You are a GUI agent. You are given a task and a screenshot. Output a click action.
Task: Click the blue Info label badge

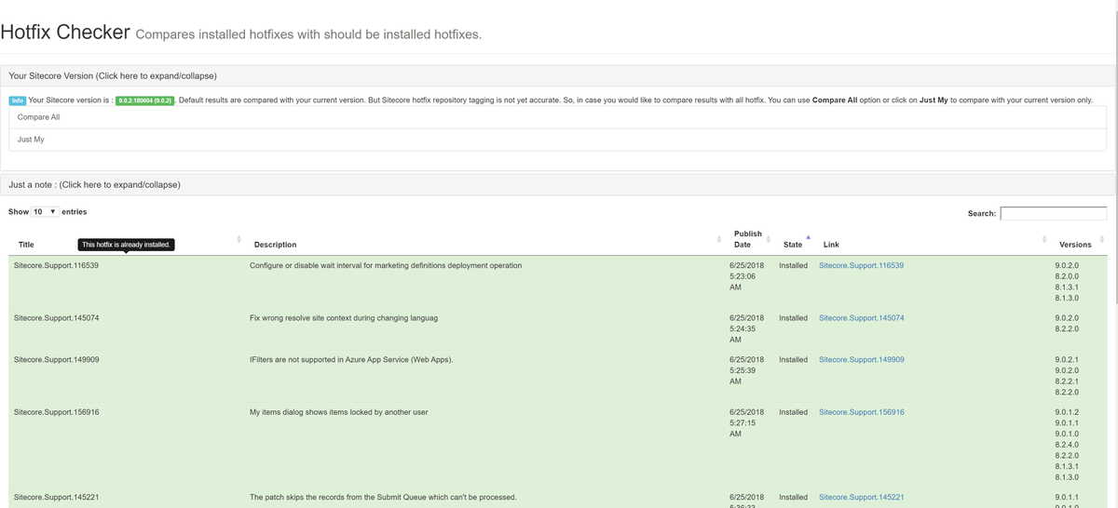pos(18,100)
